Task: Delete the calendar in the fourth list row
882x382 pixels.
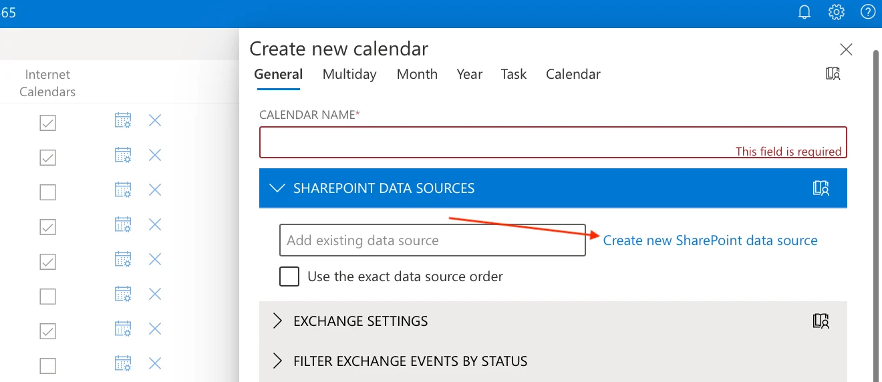Action: coord(155,224)
